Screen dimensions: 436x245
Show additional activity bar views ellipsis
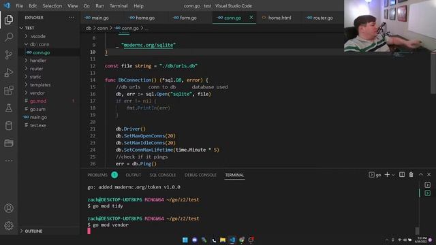(x=9, y=161)
